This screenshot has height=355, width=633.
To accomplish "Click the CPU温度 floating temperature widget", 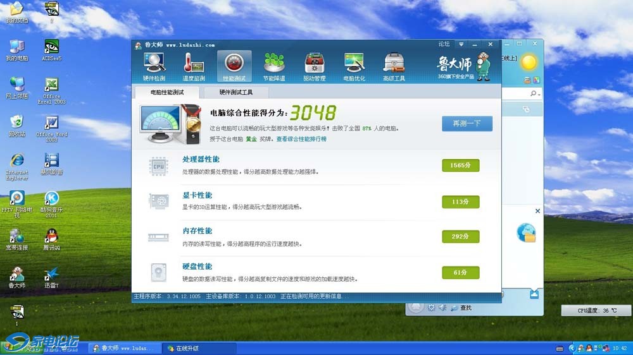I will [x=596, y=311].
